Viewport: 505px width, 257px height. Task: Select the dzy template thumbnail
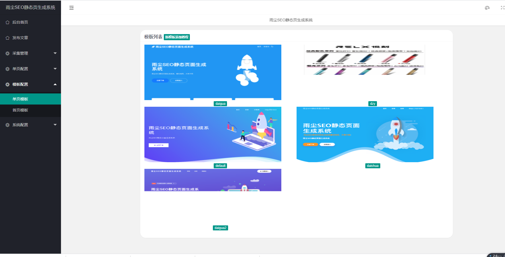pyautogui.click(x=364, y=60)
